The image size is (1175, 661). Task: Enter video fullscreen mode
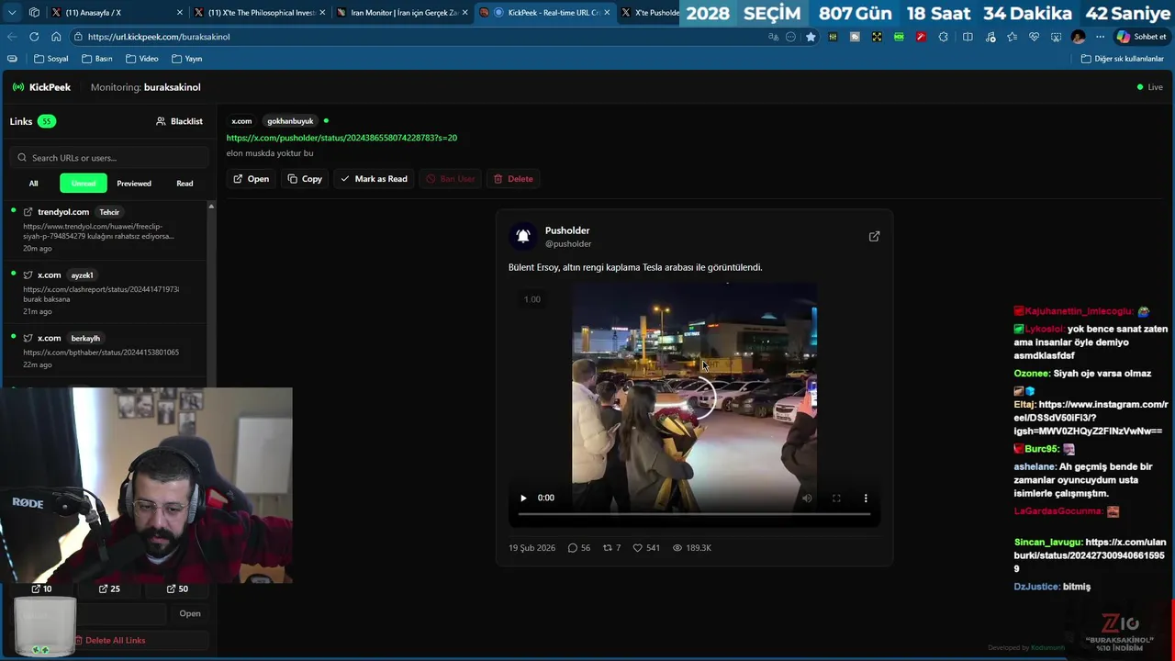(x=836, y=498)
